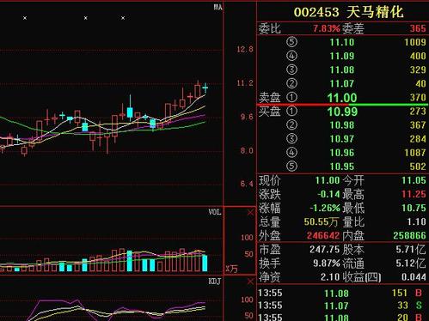Viewport: 429px width, 321px height.
Task: Close the KDJ indicator panel
Action: click(x=250, y=282)
